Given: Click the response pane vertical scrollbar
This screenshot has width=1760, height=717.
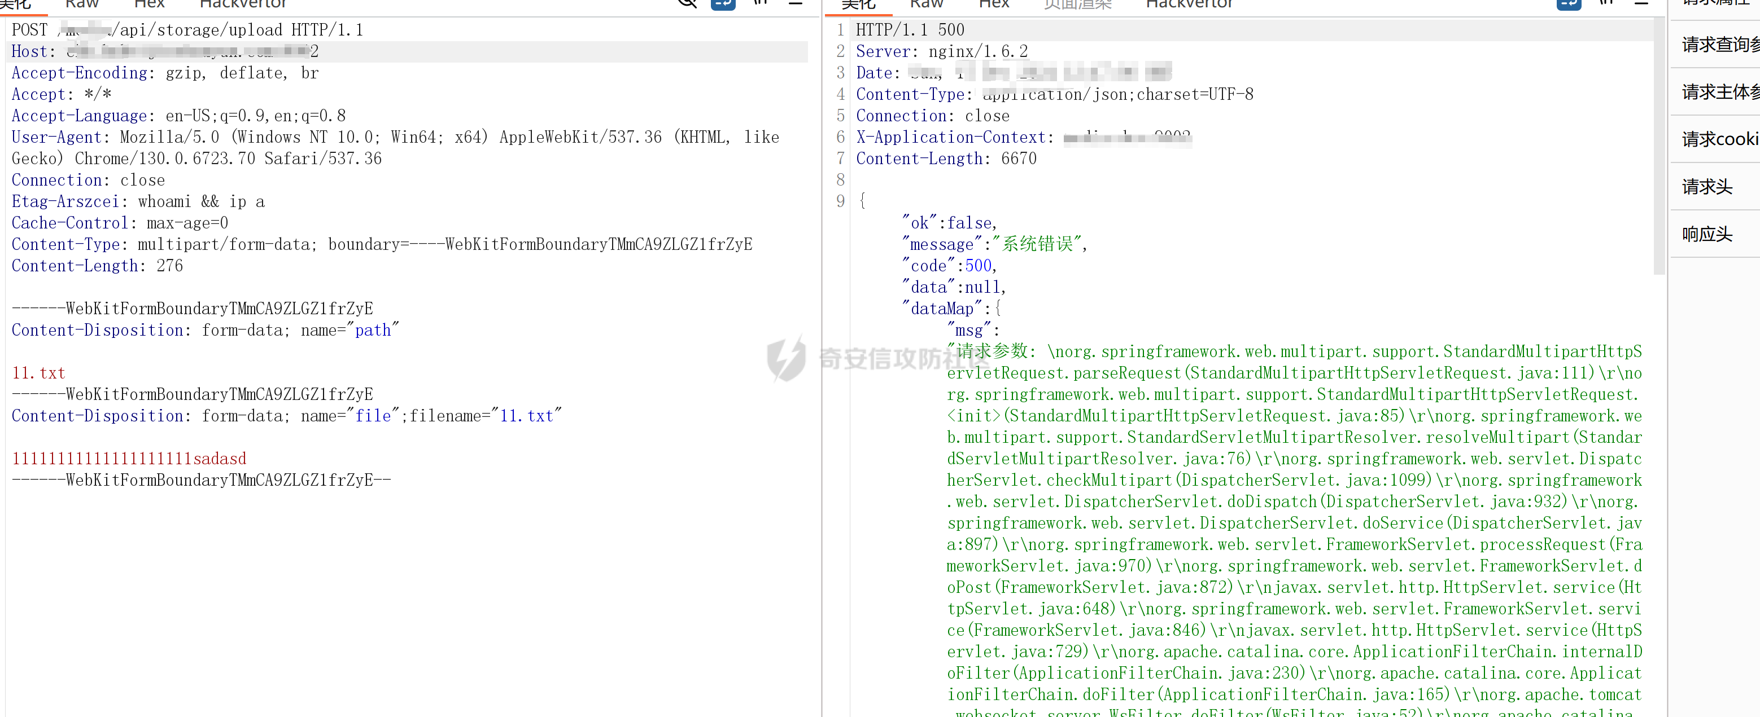Looking at the screenshot, I should [x=1659, y=147].
